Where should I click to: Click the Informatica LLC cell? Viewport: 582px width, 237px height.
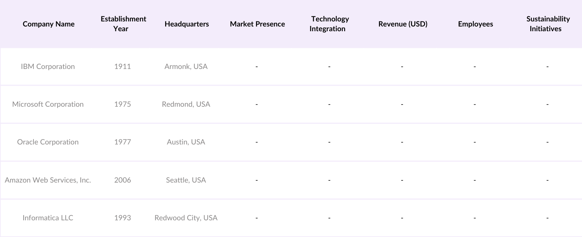48,218
